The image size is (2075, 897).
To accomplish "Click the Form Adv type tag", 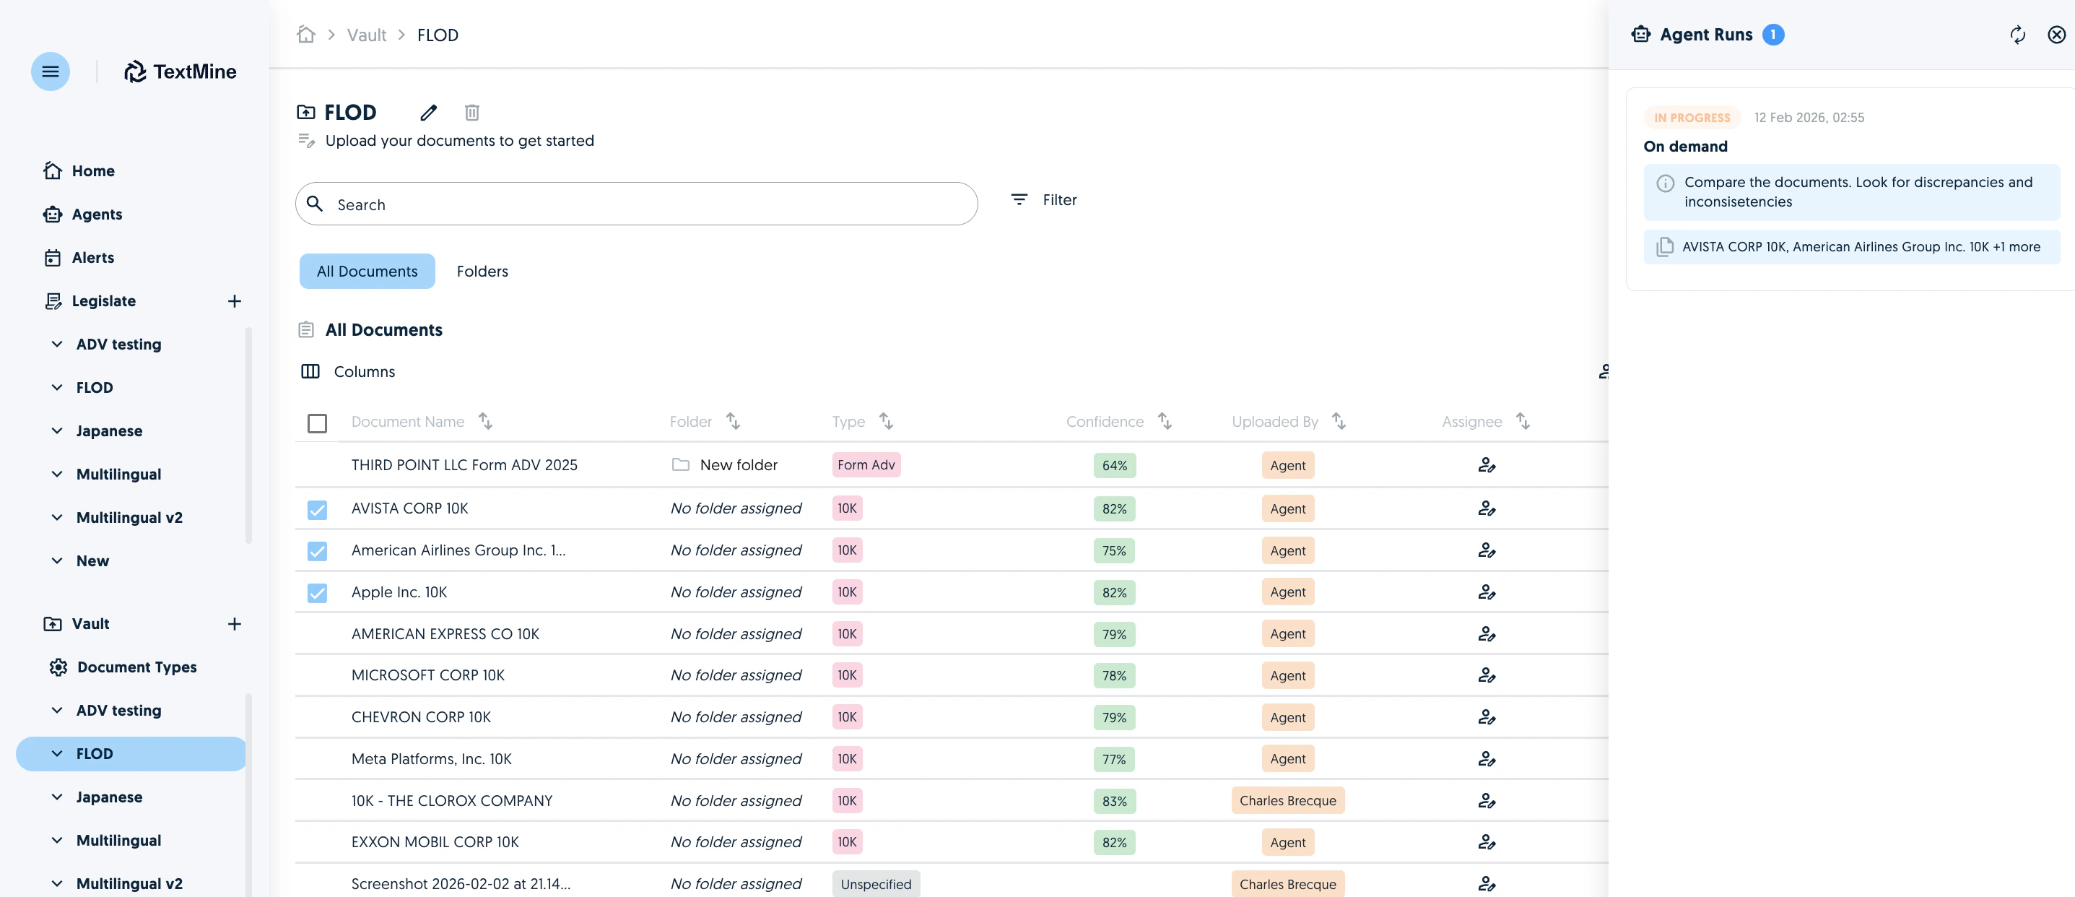I will click(x=866, y=465).
